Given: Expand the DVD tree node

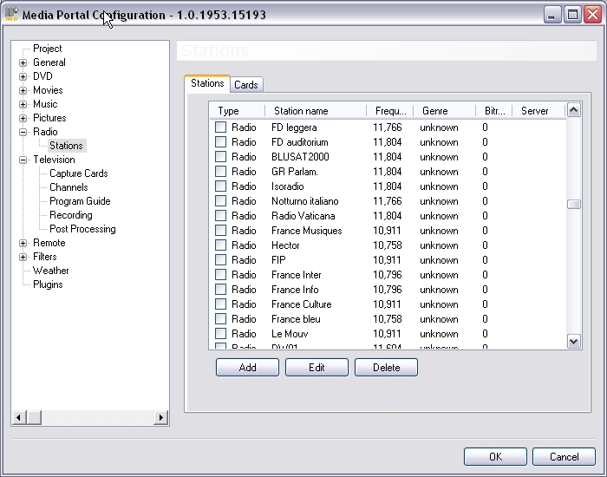Looking at the screenshot, I should point(23,76).
